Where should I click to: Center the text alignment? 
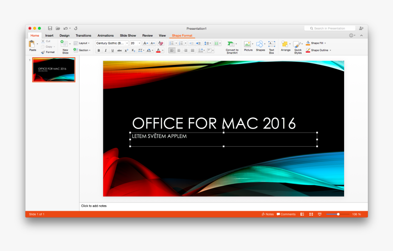[x=179, y=50]
